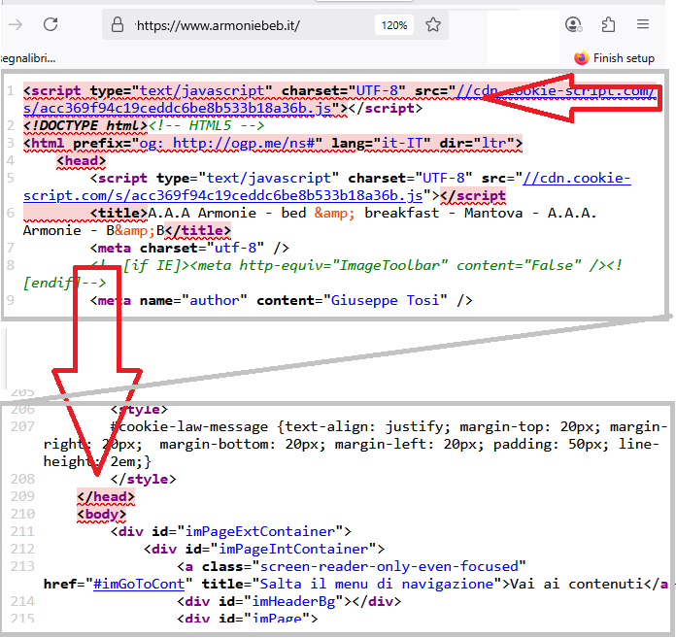Open the acc369f94c19 js link on line 1
This screenshot has width=676, height=638.
coord(178,108)
